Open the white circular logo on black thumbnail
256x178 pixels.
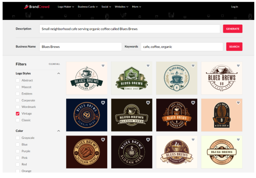click(x=132, y=152)
